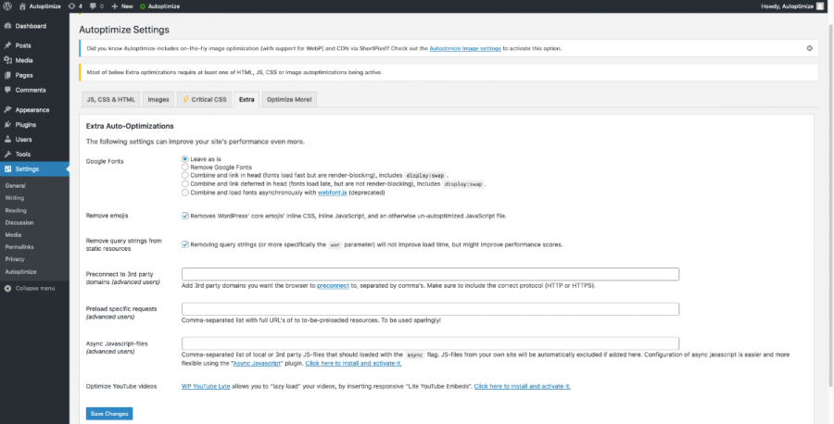Open Autoptimize settings submenu item
The width and height of the screenshot is (834, 424).
(20, 272)
